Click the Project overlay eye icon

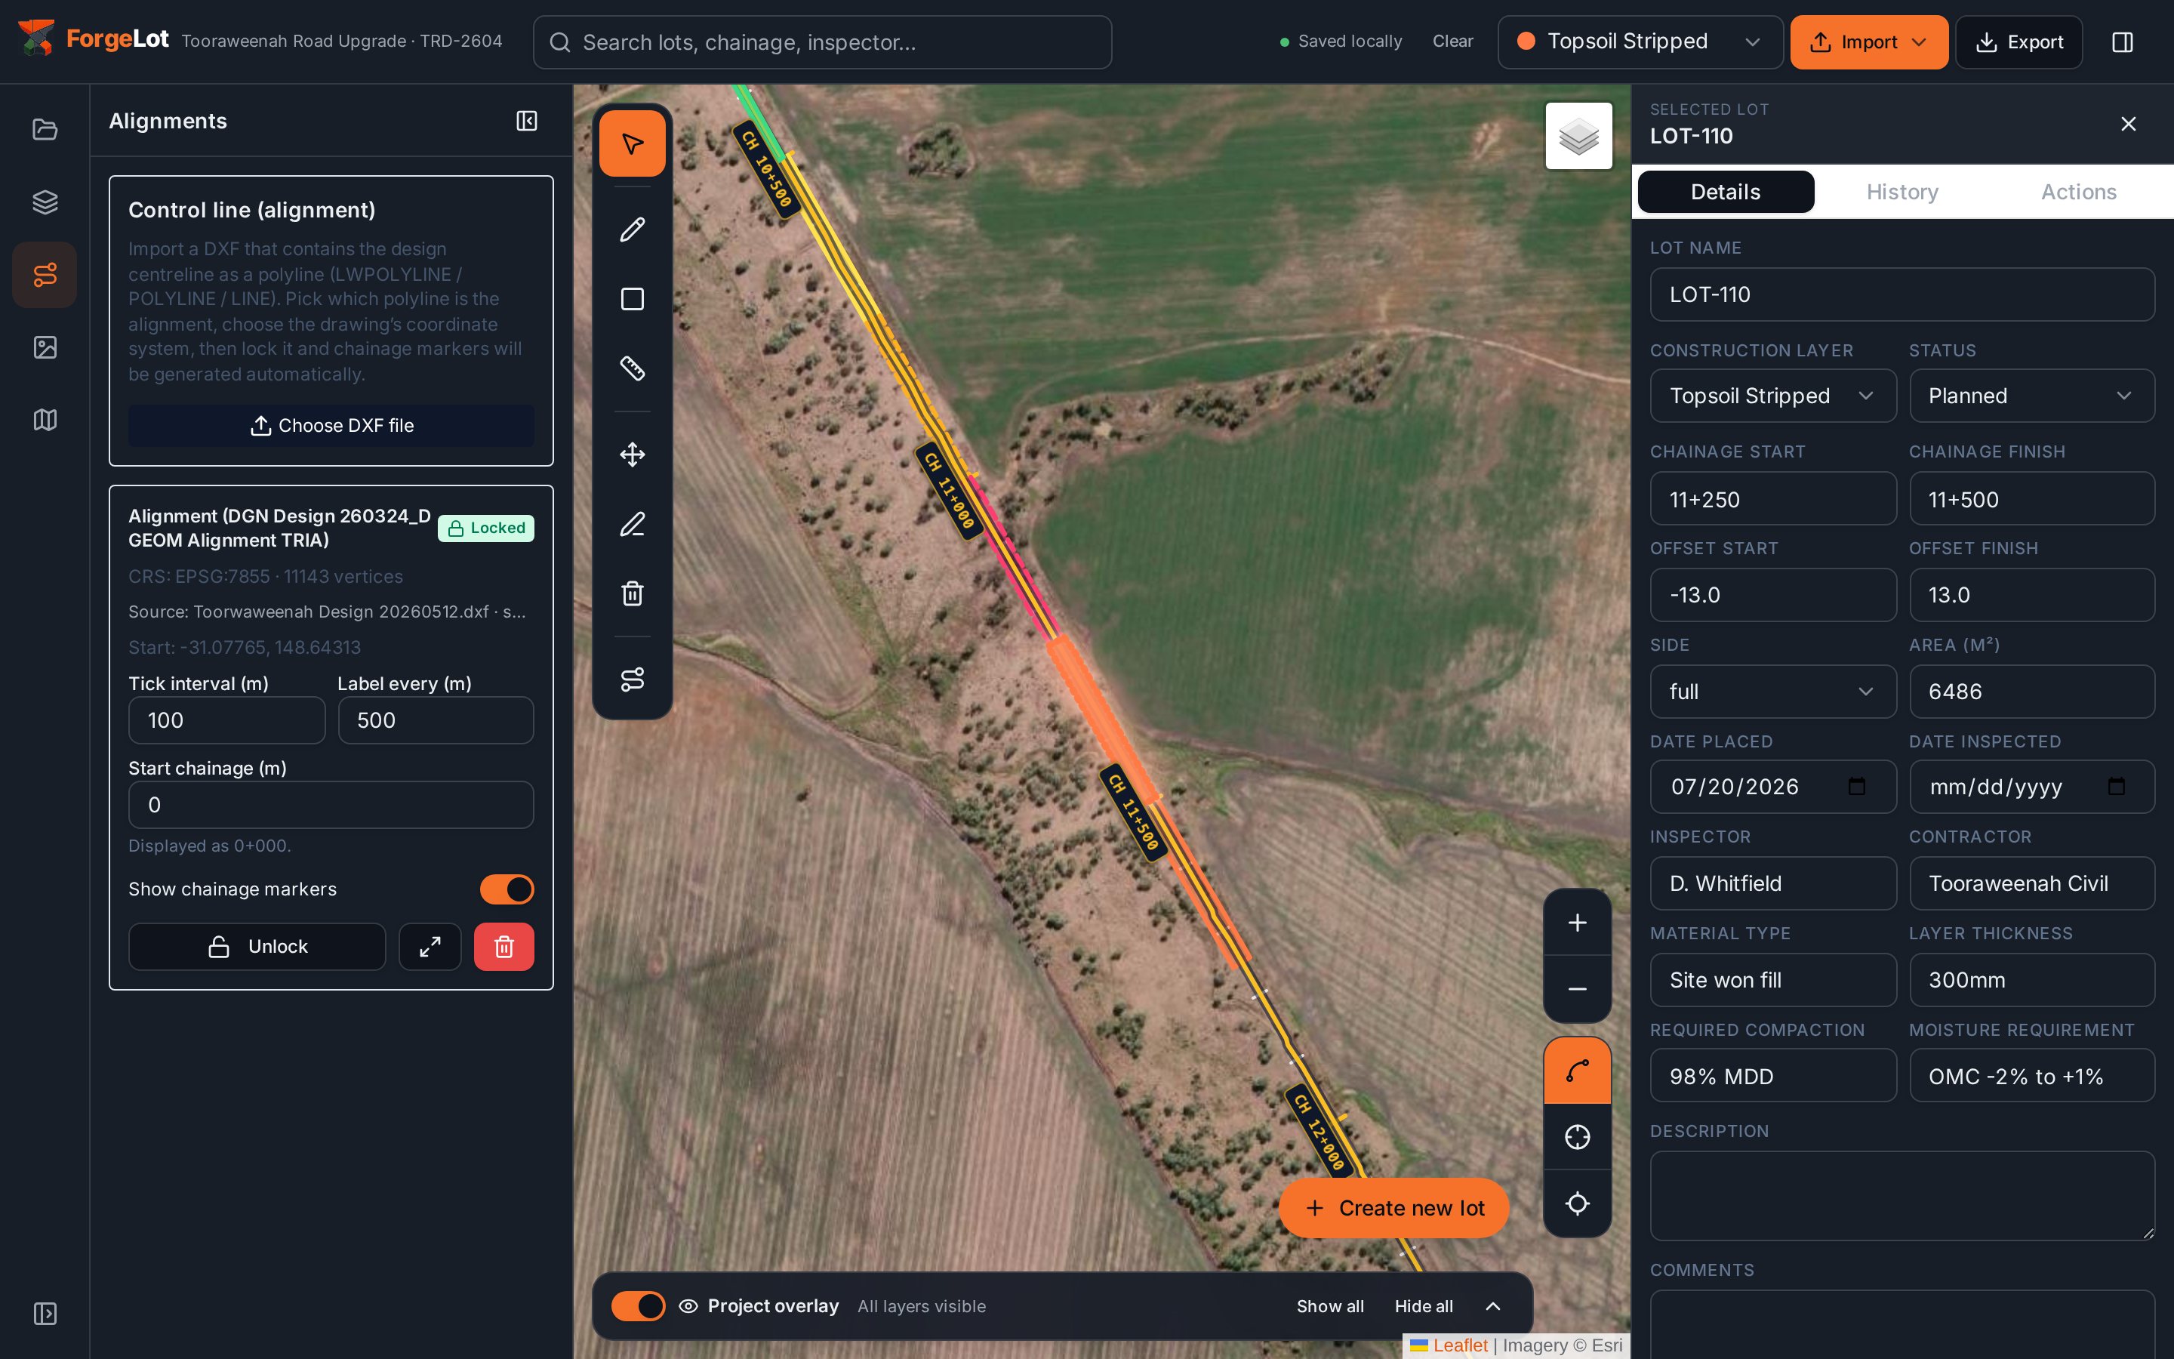click(x=688, y=1306)
